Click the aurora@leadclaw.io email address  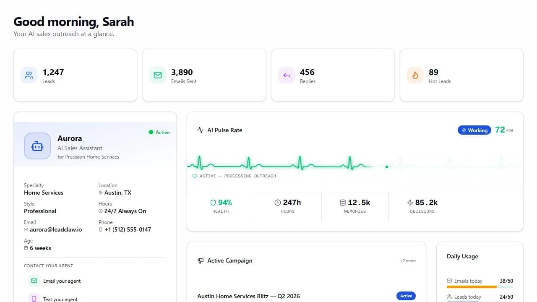click(56, 229)
